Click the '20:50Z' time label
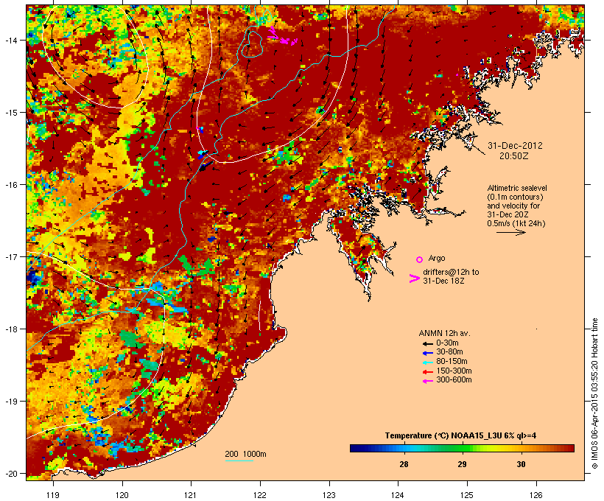 click(x=514, y=156)
